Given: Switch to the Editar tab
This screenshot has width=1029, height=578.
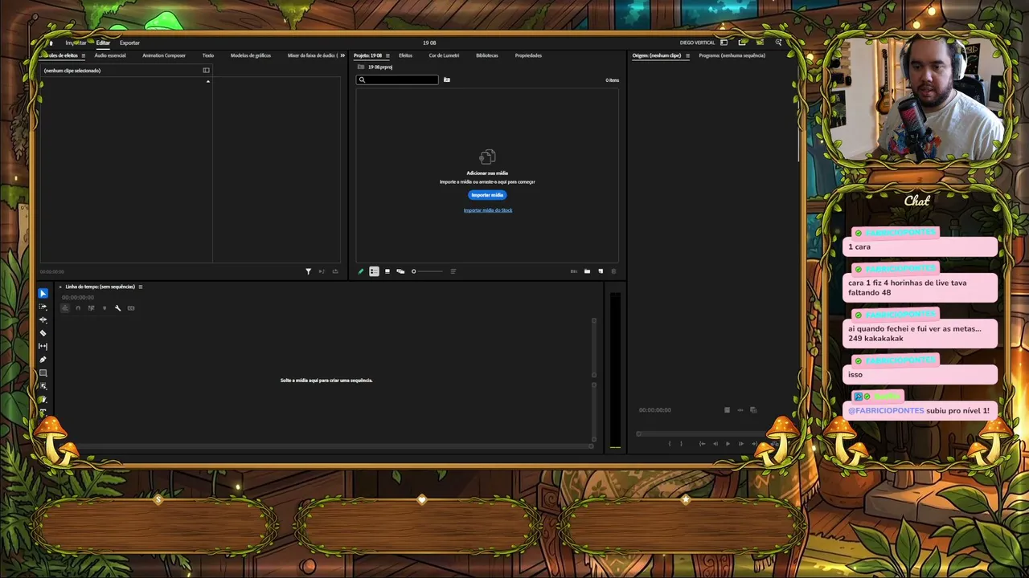Looking at the screenshot, I should point(103,43).
